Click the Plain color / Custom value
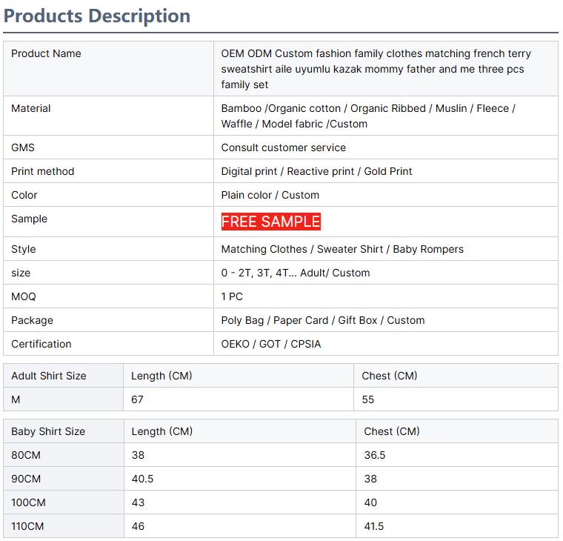The height and width of the screenshot is (541, 563). (x=270, y=195)
